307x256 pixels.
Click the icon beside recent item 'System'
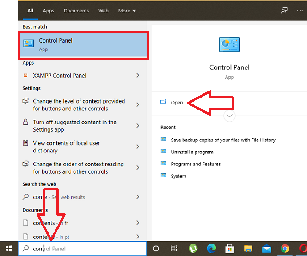coord(164,175)
